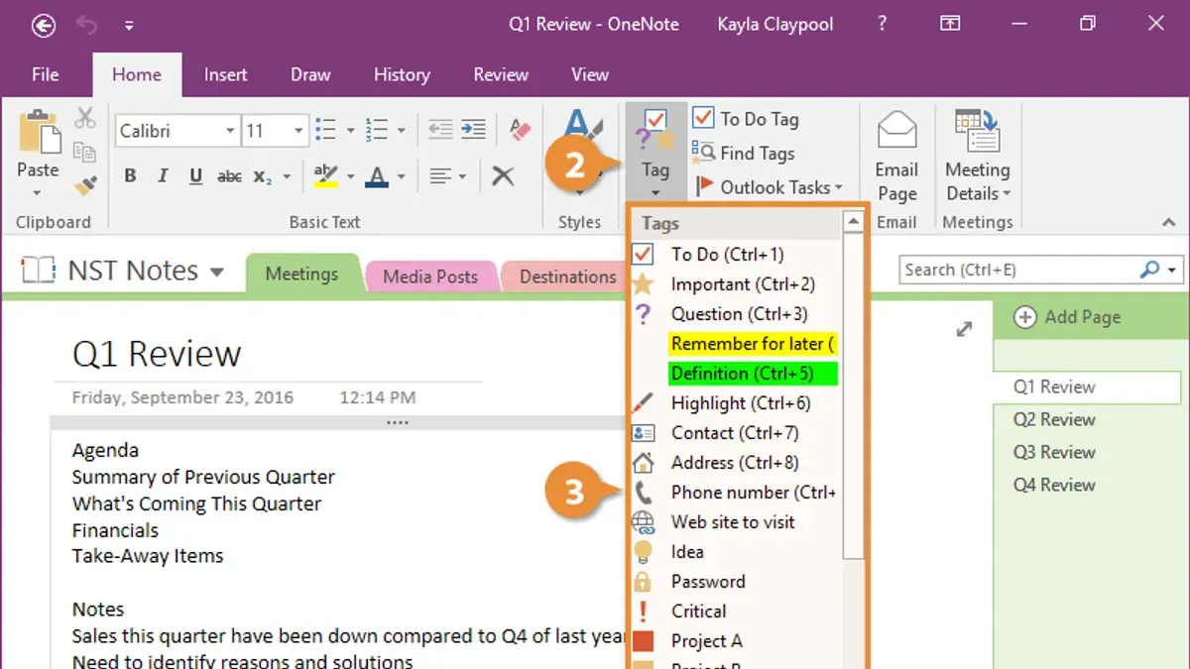Click the Cut scissors icon

click(x=85, y=120)
